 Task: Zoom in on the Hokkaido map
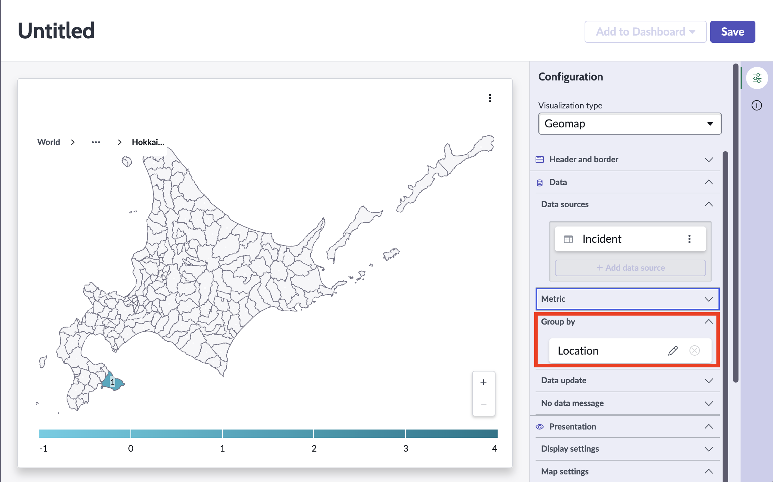point(483,382)
